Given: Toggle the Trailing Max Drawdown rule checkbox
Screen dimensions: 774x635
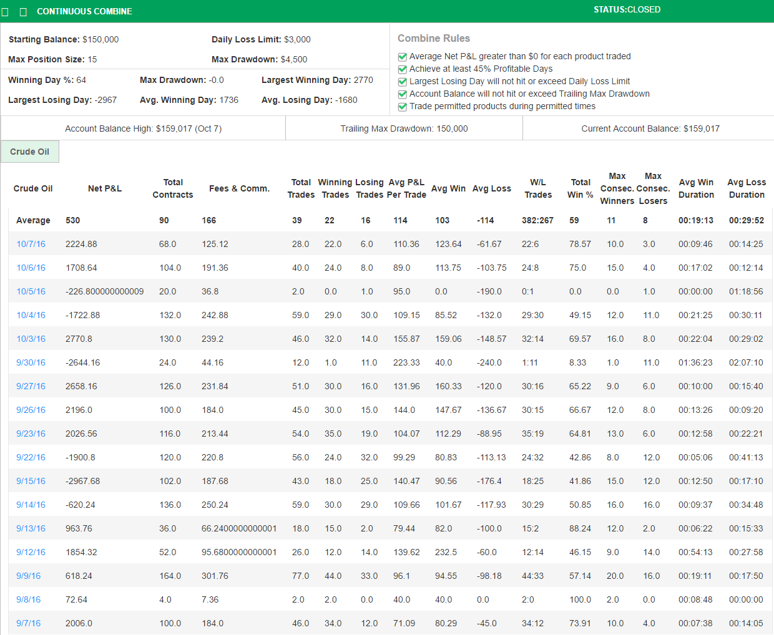Looking at the screenshot, I should [403, 94].
